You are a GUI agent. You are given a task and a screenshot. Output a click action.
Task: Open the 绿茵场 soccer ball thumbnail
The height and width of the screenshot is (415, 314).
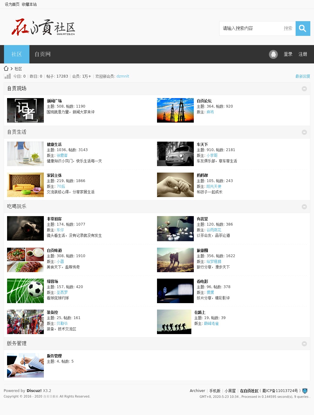(x=25, y=291)
